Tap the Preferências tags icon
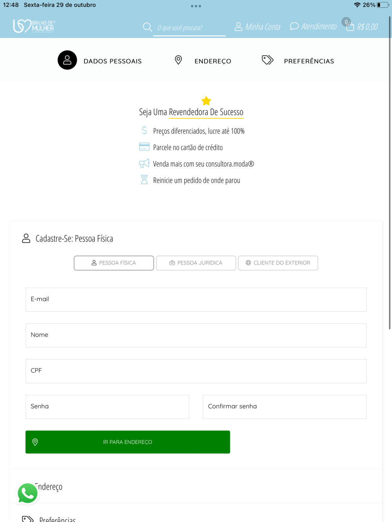 [x=267, y=60]
